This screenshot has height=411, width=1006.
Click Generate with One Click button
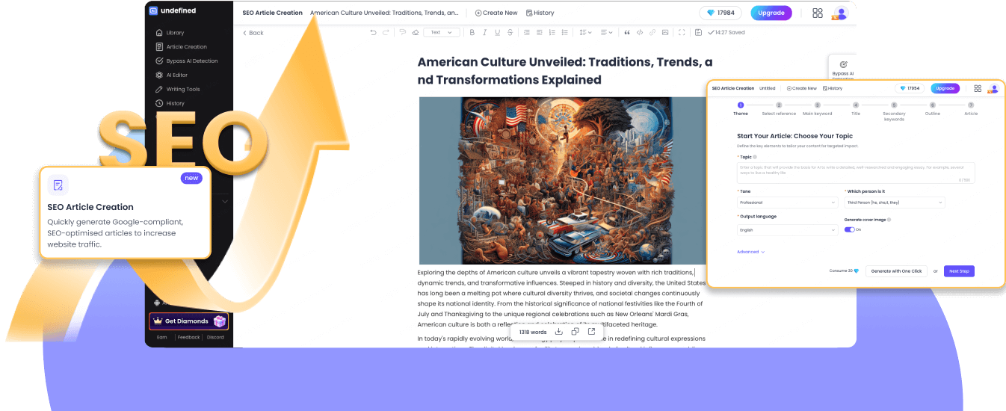coord(896,271)
